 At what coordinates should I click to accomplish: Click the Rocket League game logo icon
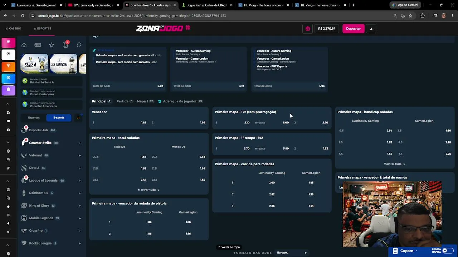click(24, 243)
